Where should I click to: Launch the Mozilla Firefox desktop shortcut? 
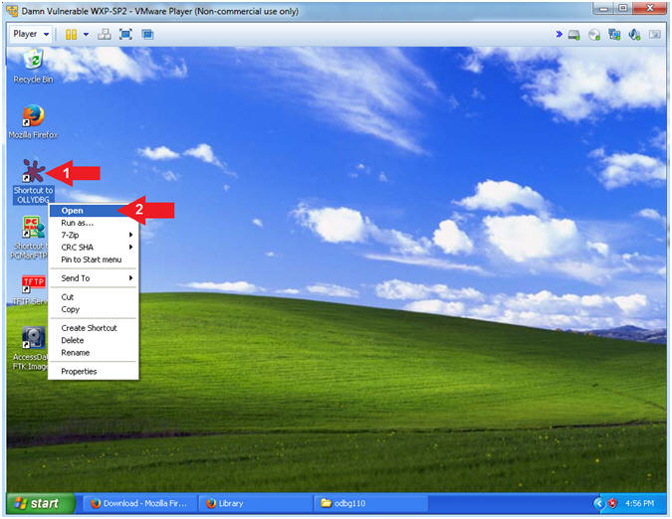(x=34, y=122)
